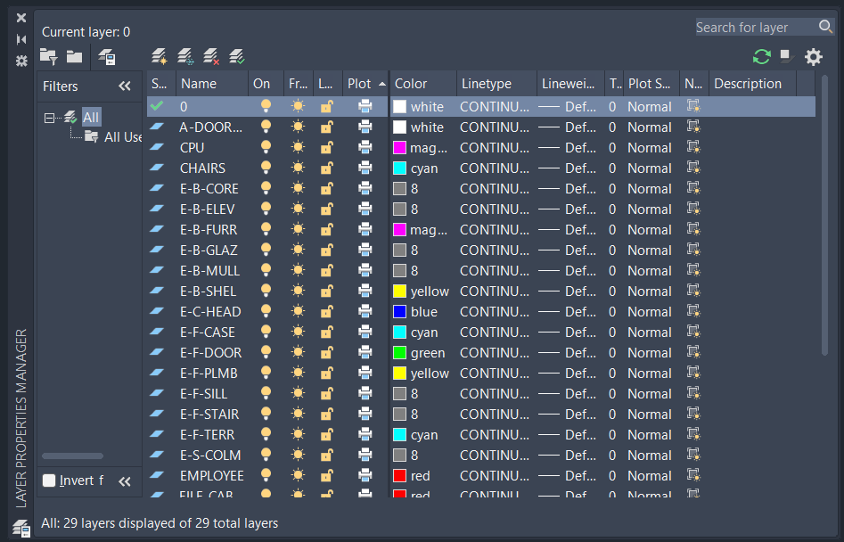844x542 pixels.
Task: Collapse the Filters panel with chevrons
Action: click(125, 86)
